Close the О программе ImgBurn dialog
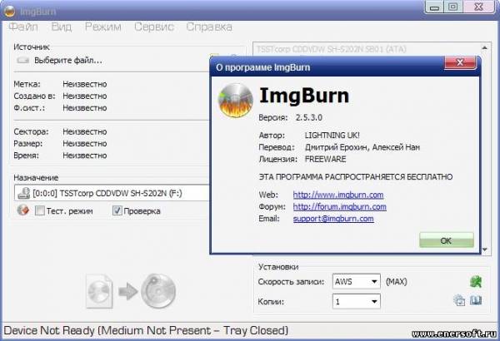Screen dimensions: 500x341 click(460, 62)
